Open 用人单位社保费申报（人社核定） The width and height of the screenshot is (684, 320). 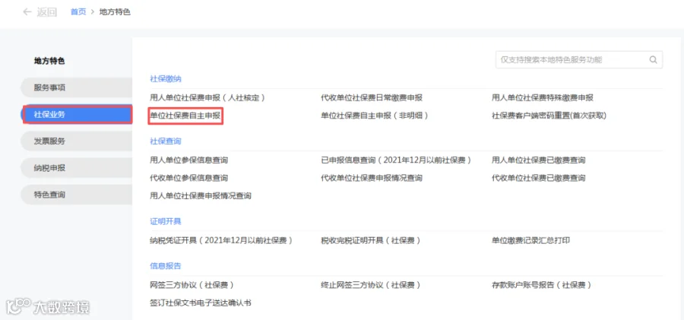click(x=207, y=98)
